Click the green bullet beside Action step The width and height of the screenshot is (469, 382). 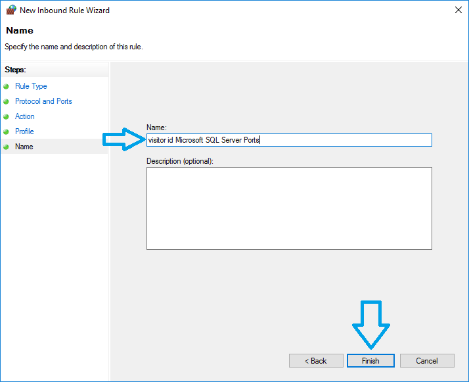click(7, 116)
